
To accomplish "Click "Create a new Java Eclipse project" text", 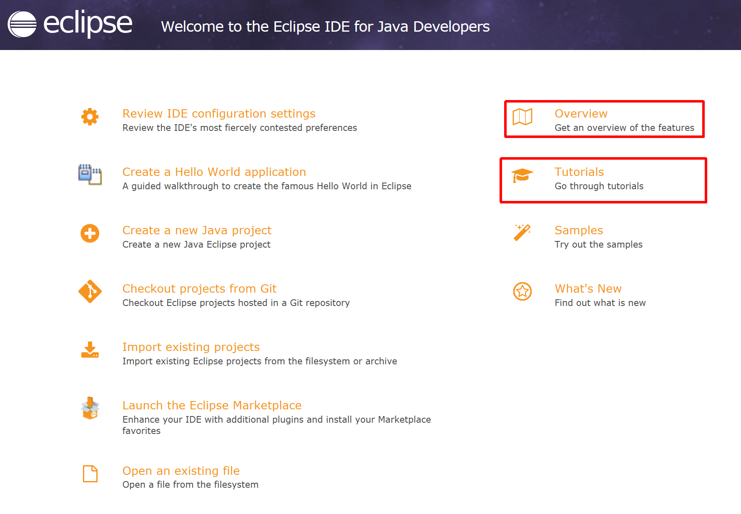I will tap(196, 244).
